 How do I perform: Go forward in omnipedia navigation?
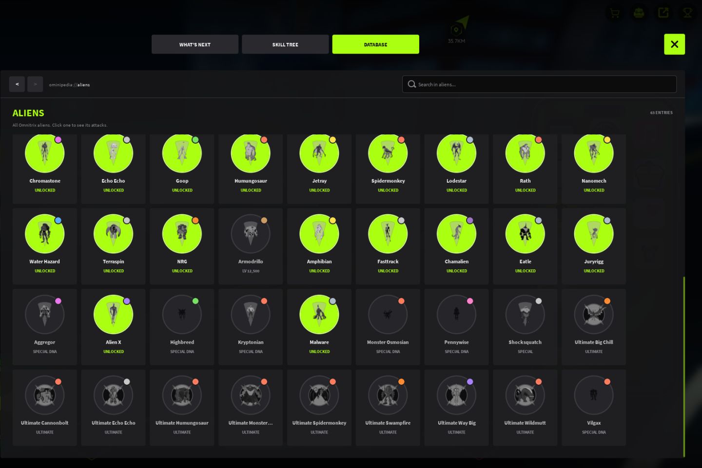[x=35, y=84]
